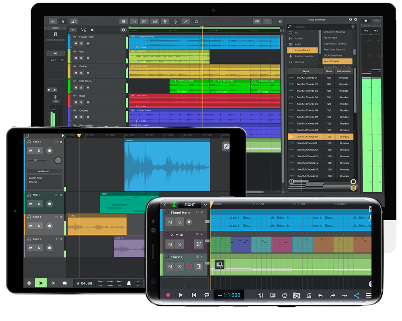This screenshot has width=402, height=321.
Task: Click the green grid icon on phone
Action: (174, 205)
